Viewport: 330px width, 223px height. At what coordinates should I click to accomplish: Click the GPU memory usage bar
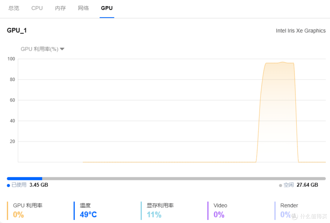point(166,179)
